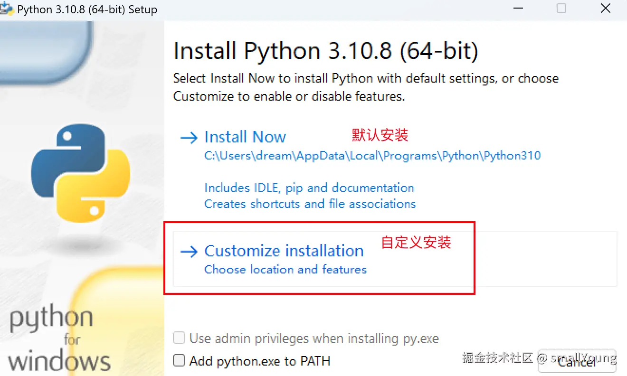This screenshot has width=627, height=376.
Task: Click the "Install Python 3.10.8 (64-bit)" heading
Action: click(325, 51)
